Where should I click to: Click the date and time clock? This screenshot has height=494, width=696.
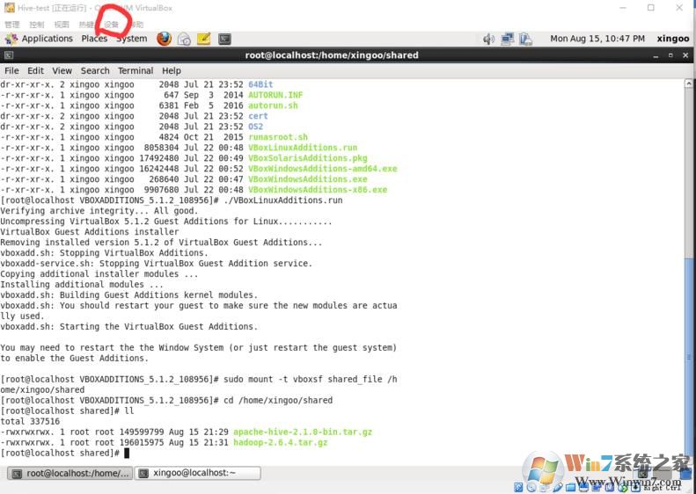[x=597, y=39]
